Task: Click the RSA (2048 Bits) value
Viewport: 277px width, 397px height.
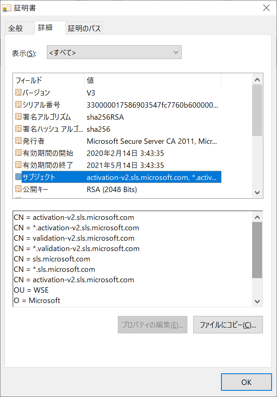Action: (x=112, y=190)
